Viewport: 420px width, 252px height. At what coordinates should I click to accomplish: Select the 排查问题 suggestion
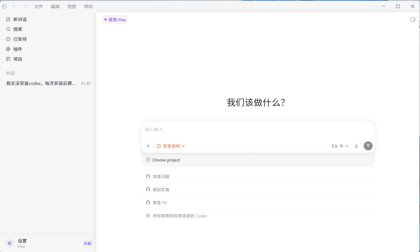(258, 176)
